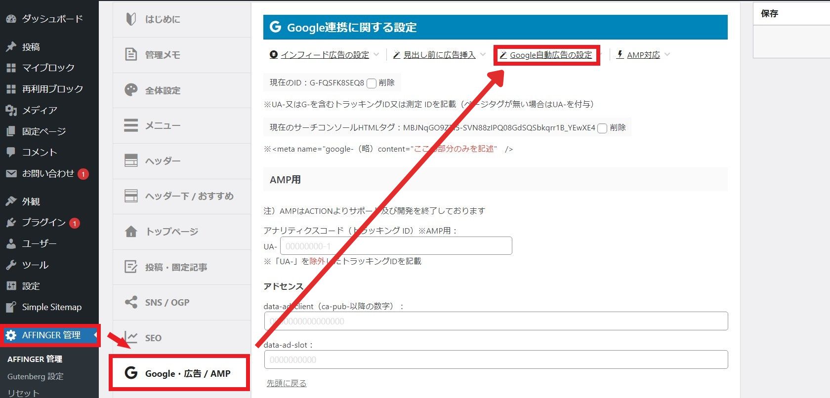Open the AFFINGER 管理 submenu entry
Screen dimensions: 830x398
point(35,359)
